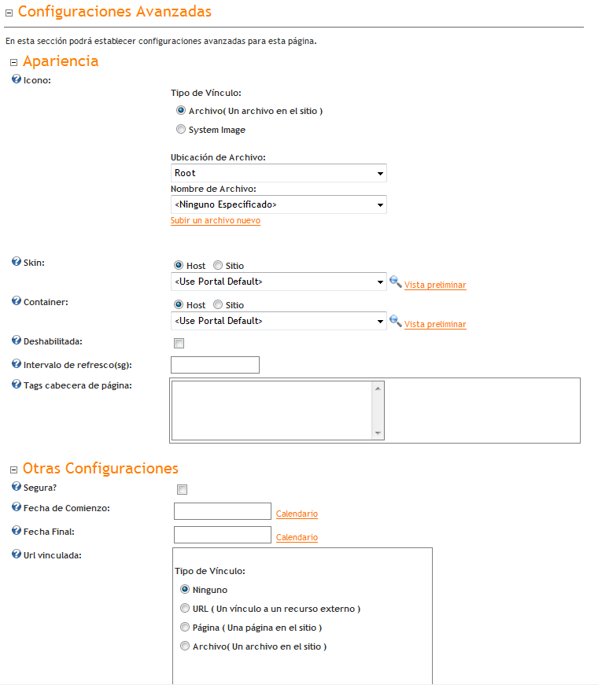Open the Nombre de Archivo dropdown
598x685 pixels.
coord(279,204)
